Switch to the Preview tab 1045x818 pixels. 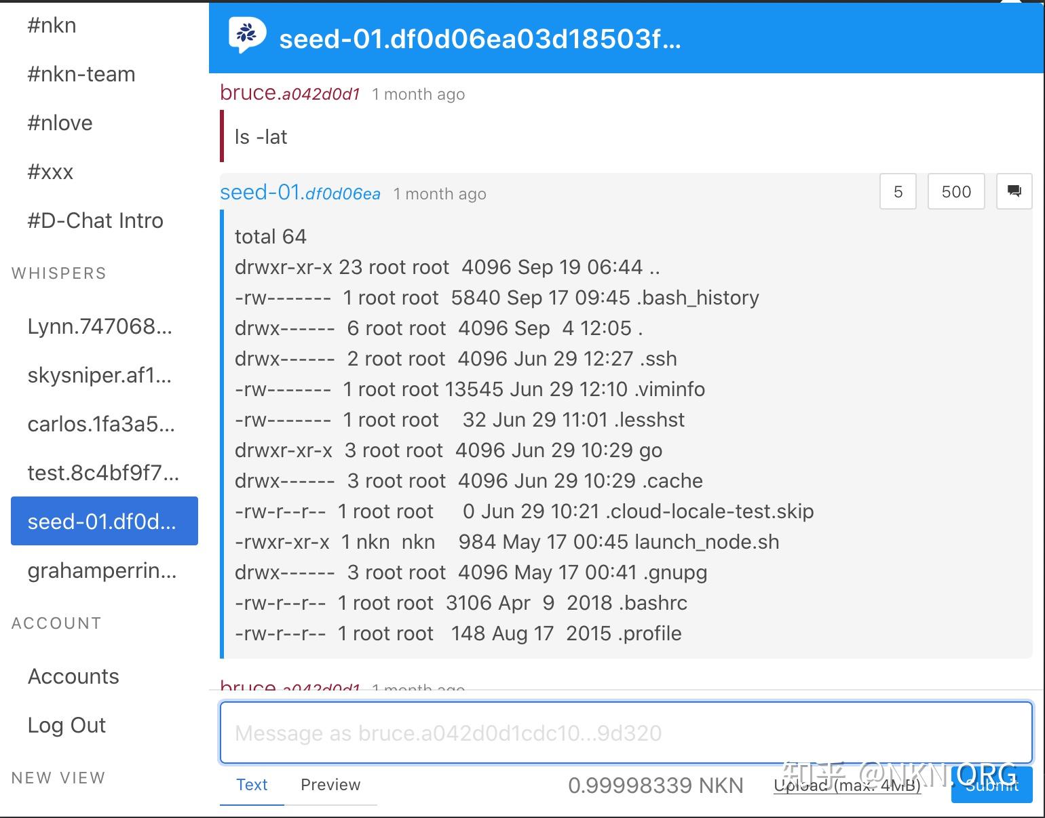(x=330, y=785)
